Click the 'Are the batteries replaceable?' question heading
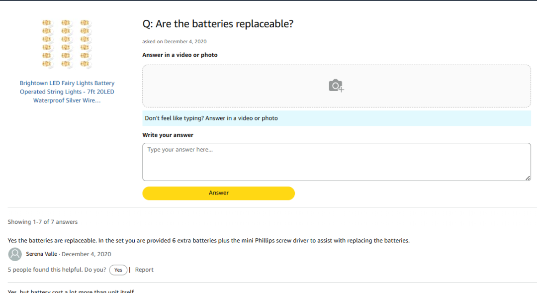 (218, 24)
